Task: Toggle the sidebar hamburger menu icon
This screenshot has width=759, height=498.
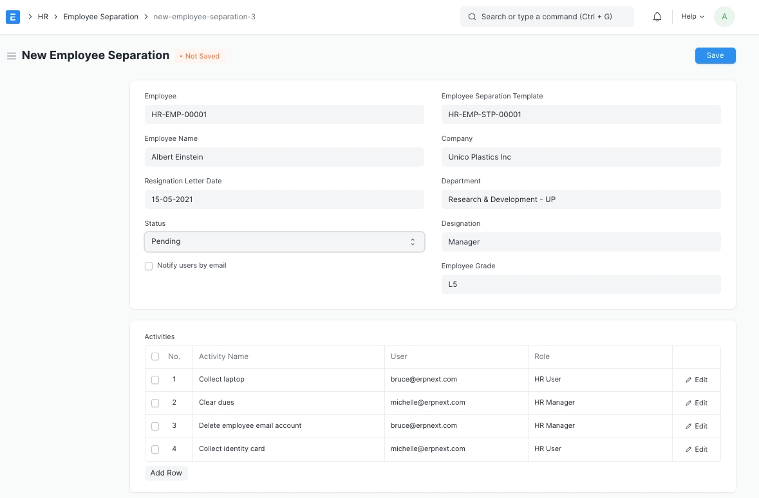Action: 11,56
